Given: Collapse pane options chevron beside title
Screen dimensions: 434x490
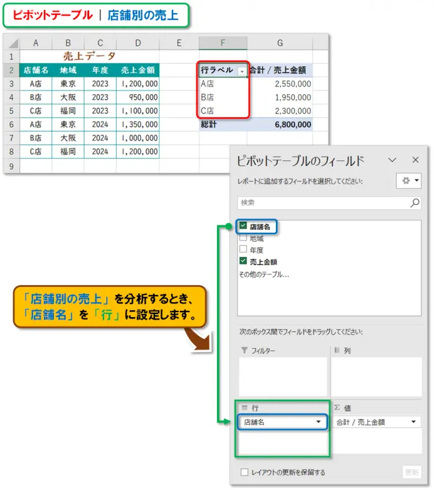Looking at the screenshot, I should [392, 160].
